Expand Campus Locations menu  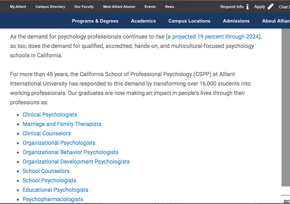tap(189, 21)
